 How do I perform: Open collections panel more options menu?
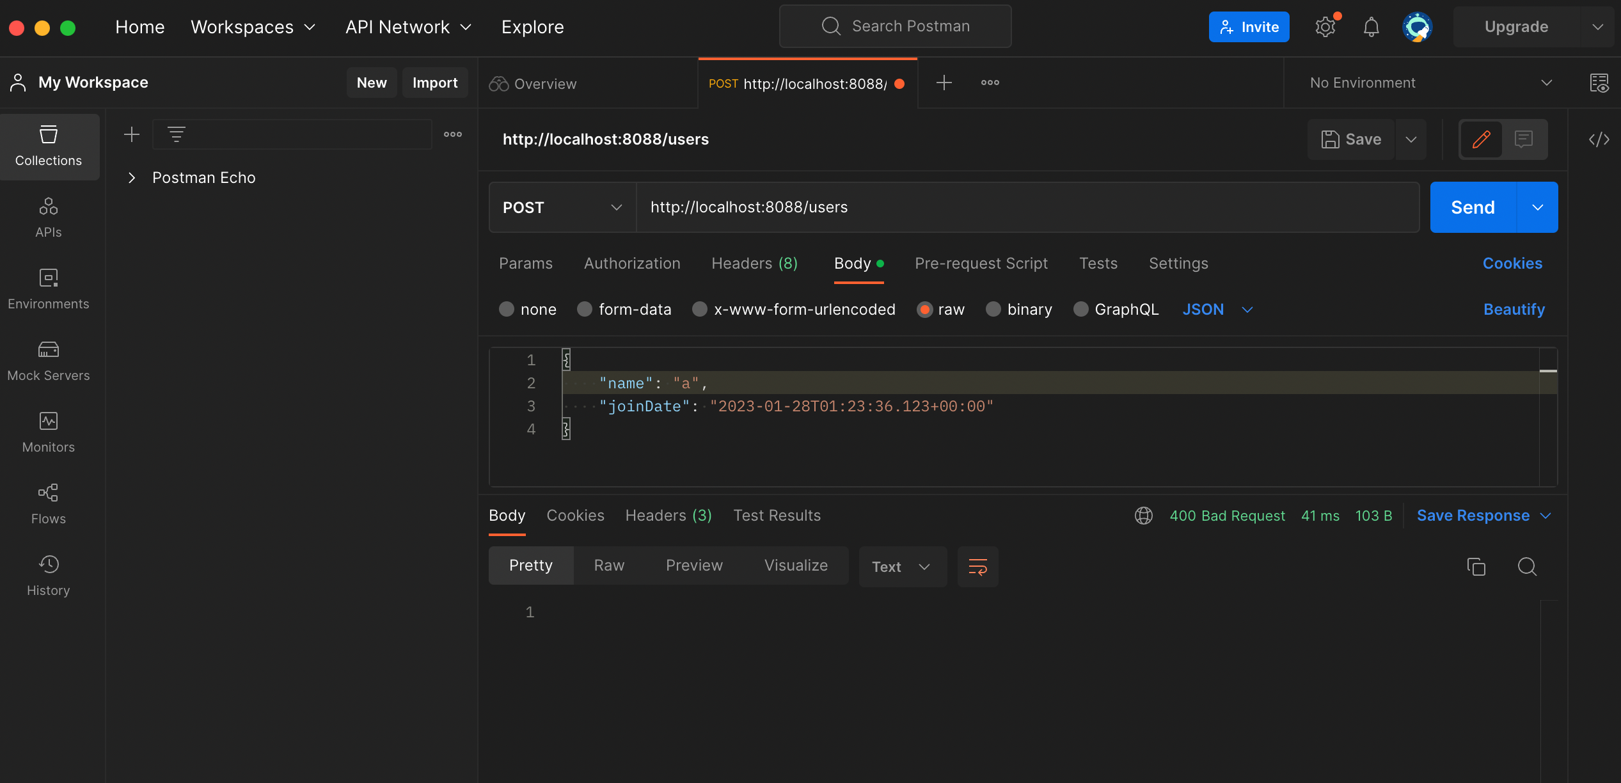pyautogui.click(x=453, y=134)
